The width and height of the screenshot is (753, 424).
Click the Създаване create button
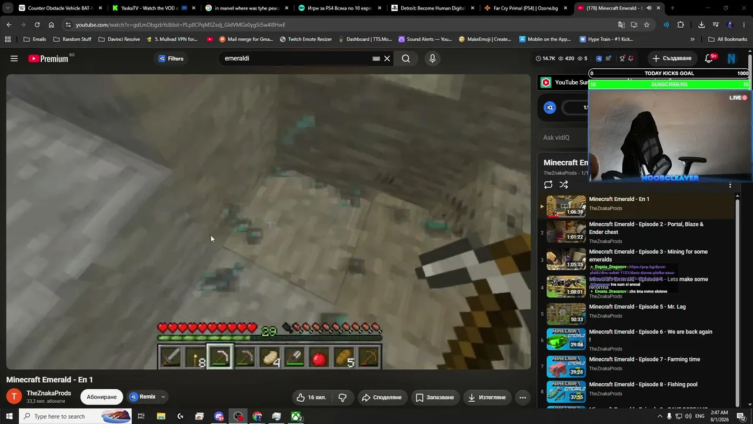[671, 58]
